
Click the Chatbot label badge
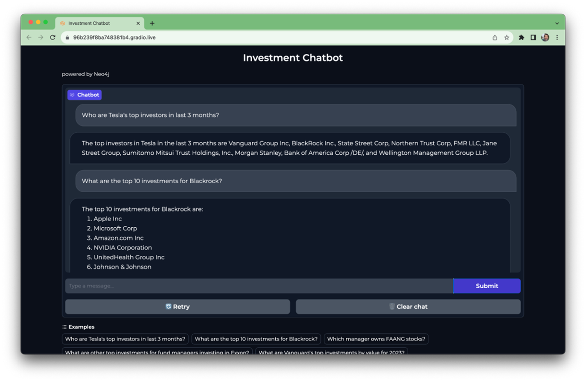[x=85, y=95]
